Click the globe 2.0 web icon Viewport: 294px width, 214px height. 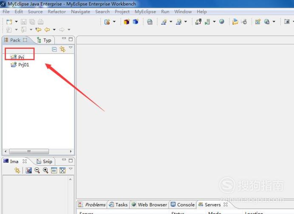pos(150,22)
